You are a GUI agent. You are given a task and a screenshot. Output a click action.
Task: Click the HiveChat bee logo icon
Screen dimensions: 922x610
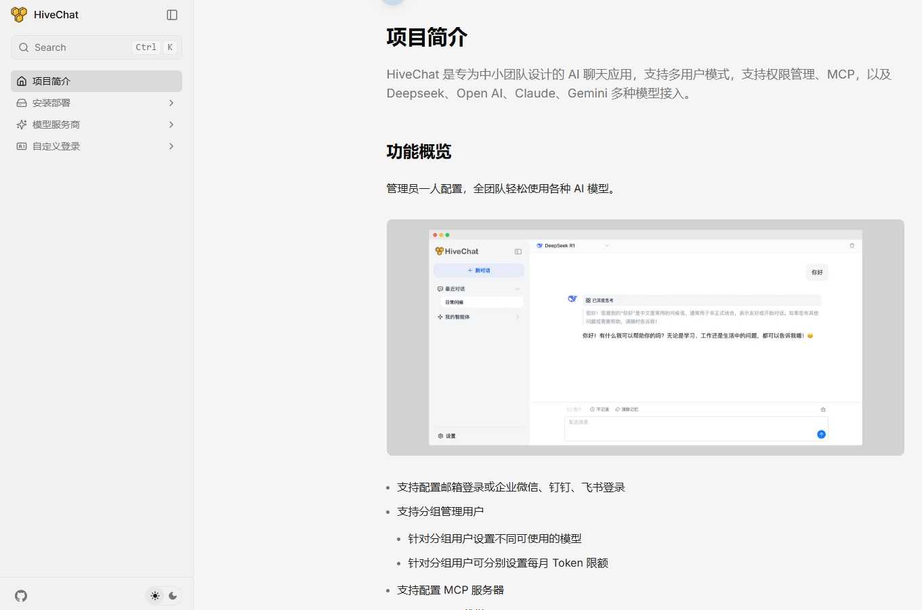(x=19, y=15)
